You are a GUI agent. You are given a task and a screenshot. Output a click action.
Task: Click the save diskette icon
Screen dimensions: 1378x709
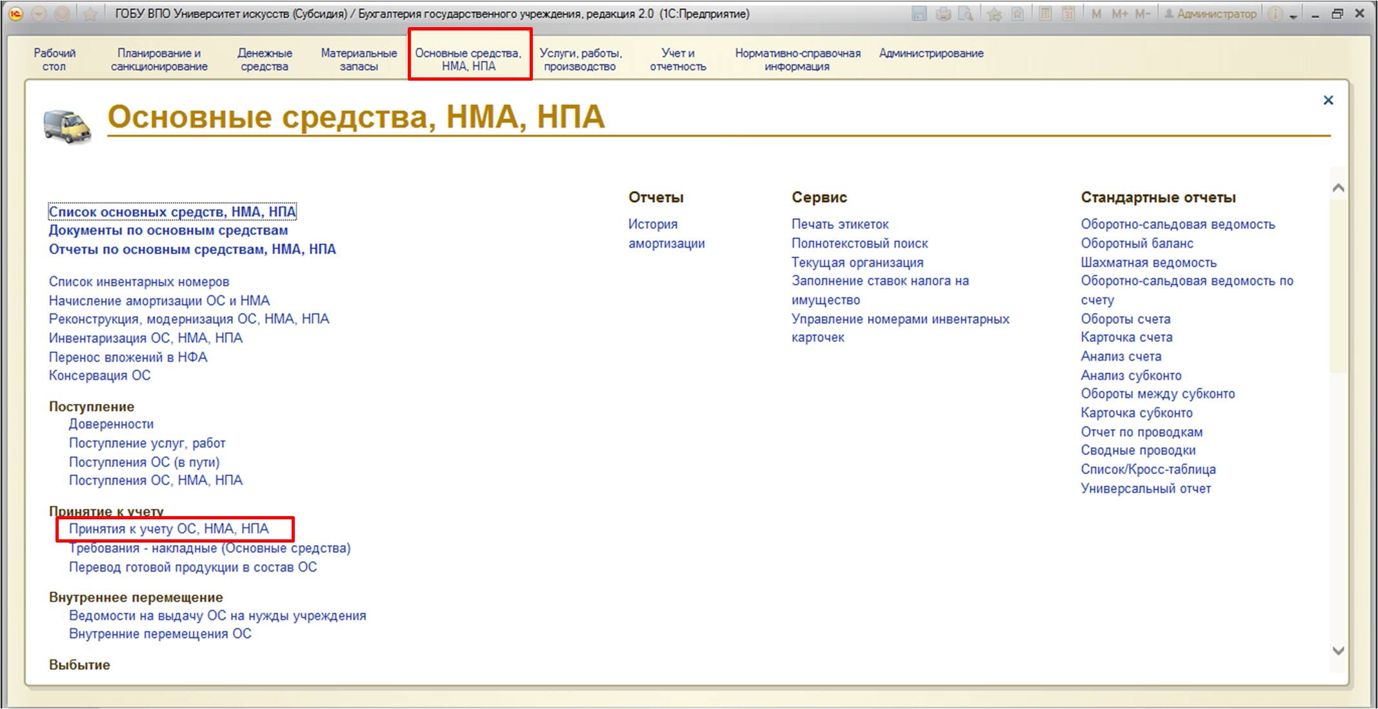click(919, 14)
